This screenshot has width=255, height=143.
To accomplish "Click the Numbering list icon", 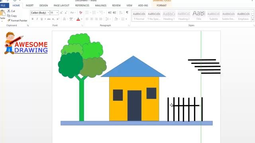I will tap(94, 12).
